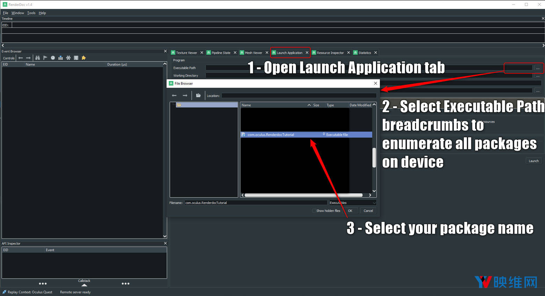Click the binoculars find icon in Event Browser
Screen dimensions: 545x296
38,58
